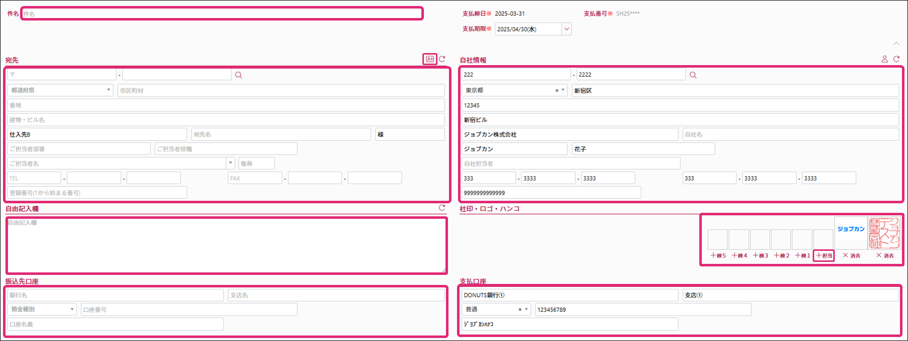Click ＋検1 to add approval stamp
Image resolution: width=908 pixels, height=341 pixels.
click(x=803, y=255)
